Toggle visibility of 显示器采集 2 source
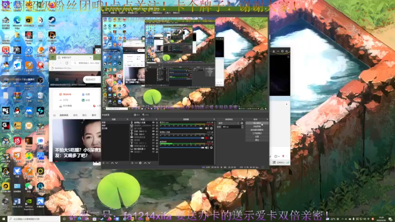 point(153,149)
